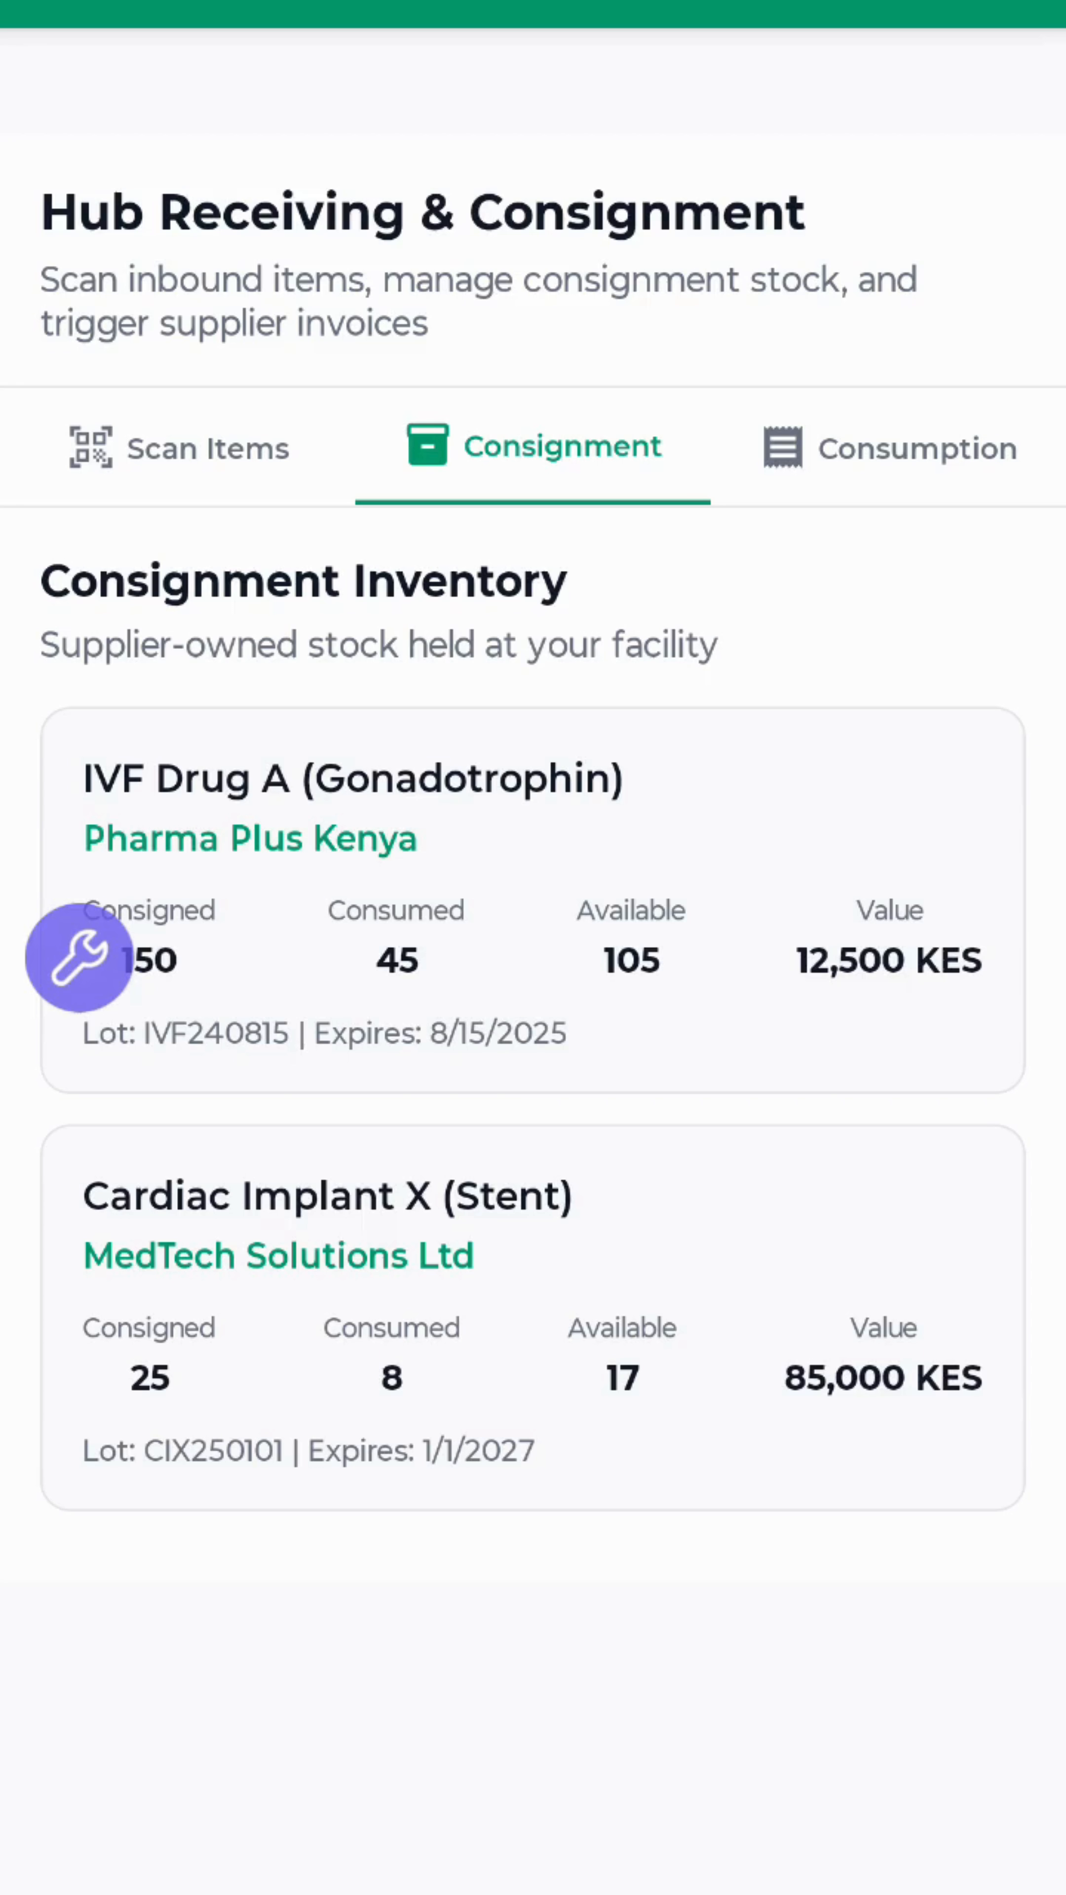Click the purple wrench floating button
Viewport: 1066px width, 1895px height.
(79, 958)
